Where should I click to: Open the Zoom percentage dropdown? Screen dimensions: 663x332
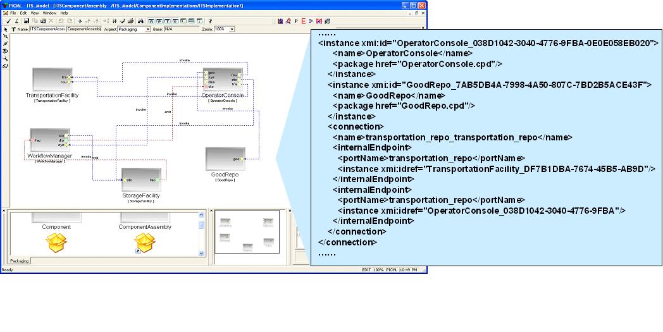pyautogui.click(x=232, y=29)
